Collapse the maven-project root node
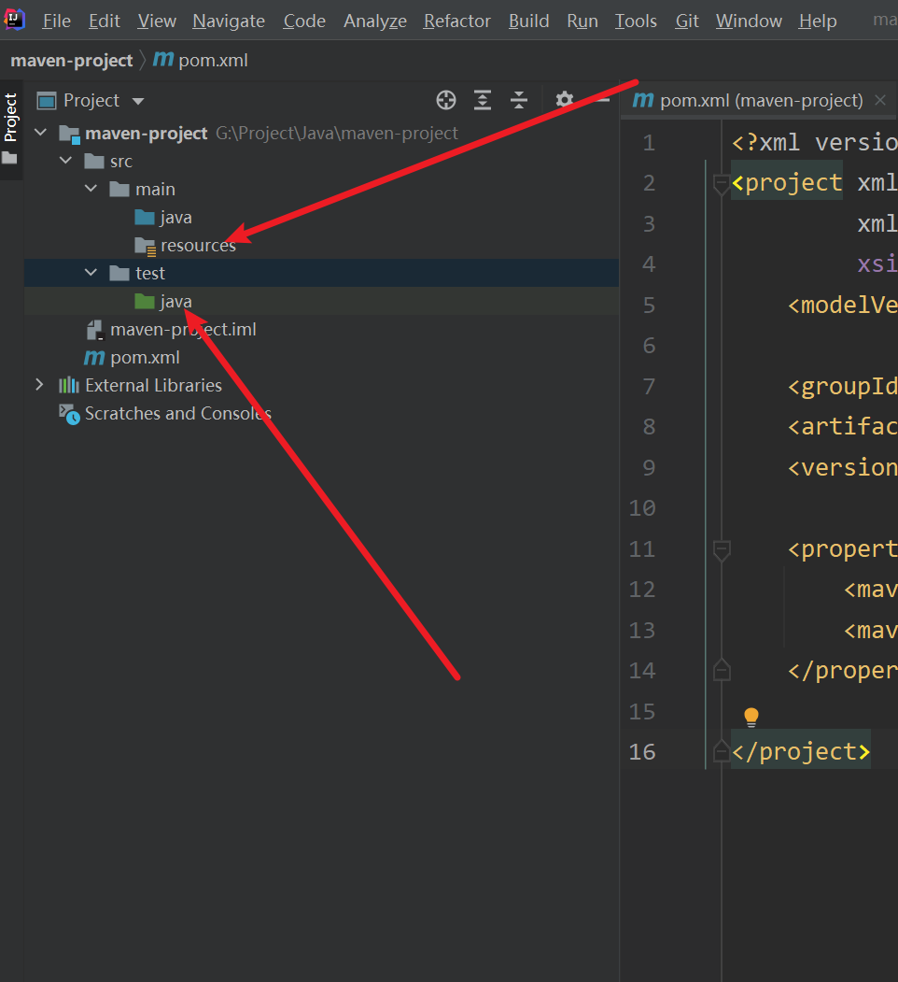The width and height of the screenshot is (898, 982). [41, 133]
